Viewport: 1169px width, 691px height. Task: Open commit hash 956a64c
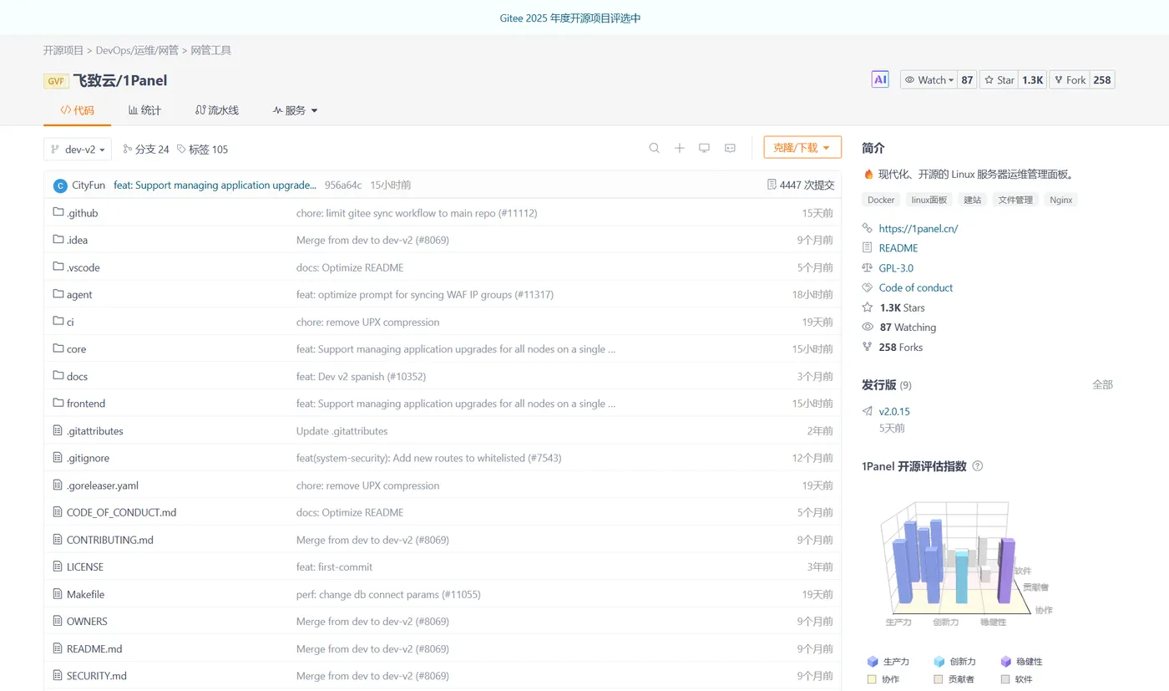(343, 185)
